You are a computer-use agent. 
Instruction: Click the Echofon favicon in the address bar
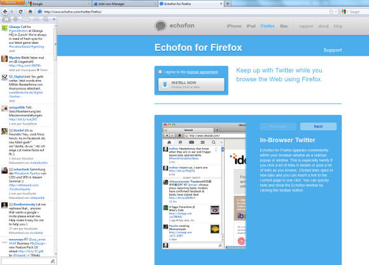pyautogui.click(x=40, y=11)
